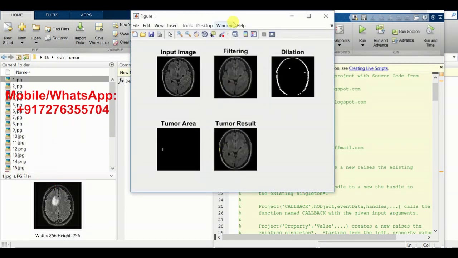The height and width of the screenshot is (258, 458).
Task: Open Edit menu in Figure 1
Action: click(147, 25)
